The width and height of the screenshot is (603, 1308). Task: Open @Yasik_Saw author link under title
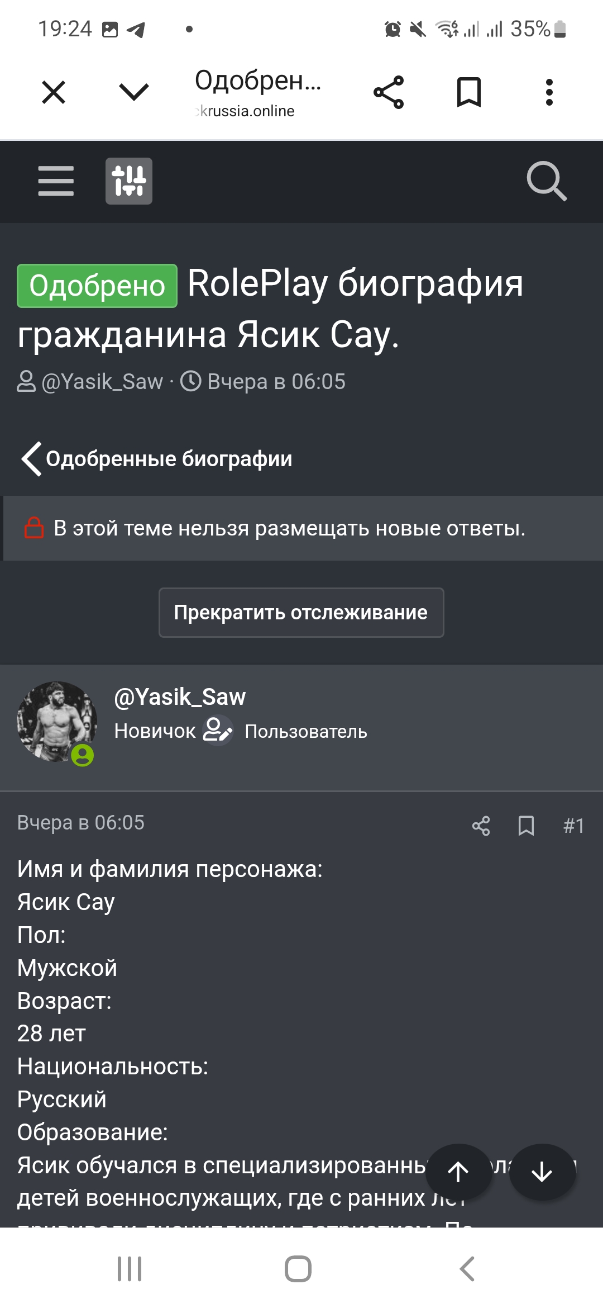(102, 382)
